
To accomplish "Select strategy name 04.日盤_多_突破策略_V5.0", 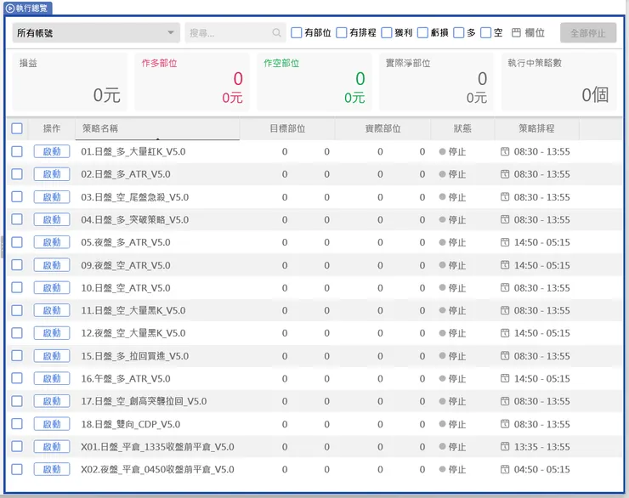I will 135,220.
